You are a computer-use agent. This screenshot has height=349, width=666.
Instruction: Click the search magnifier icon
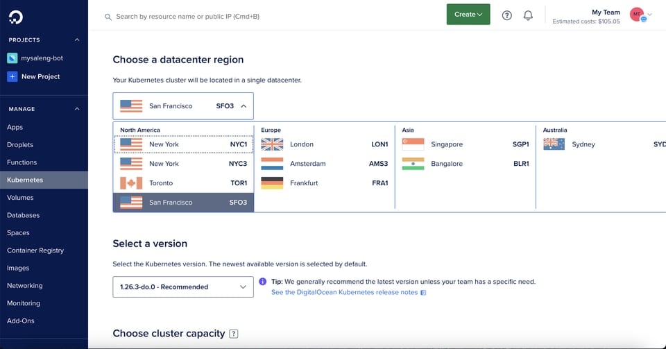tap(108, 17)
